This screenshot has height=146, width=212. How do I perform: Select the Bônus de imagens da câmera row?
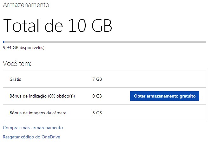click(104, 113)
